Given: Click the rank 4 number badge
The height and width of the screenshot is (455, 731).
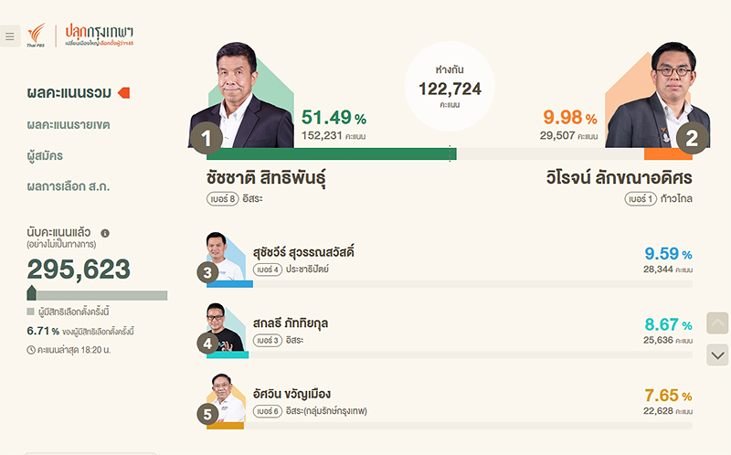Looking at the screenshot, I should [207, 344].
